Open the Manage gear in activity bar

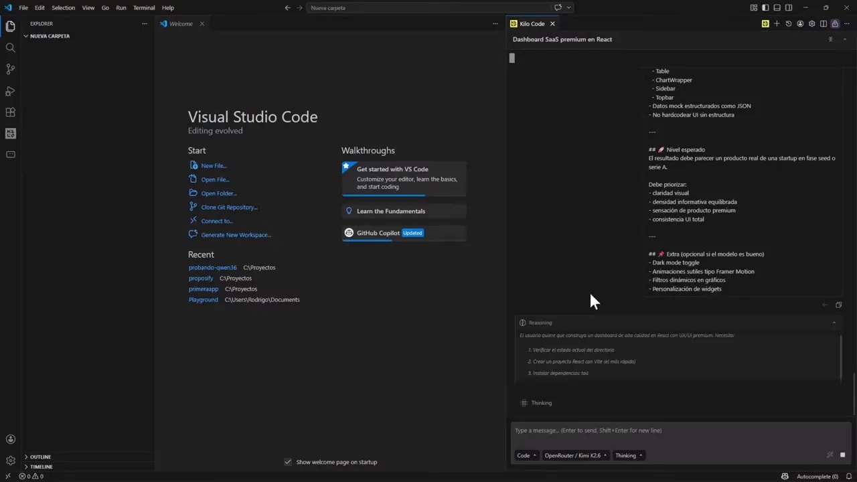tap(10, 461)
